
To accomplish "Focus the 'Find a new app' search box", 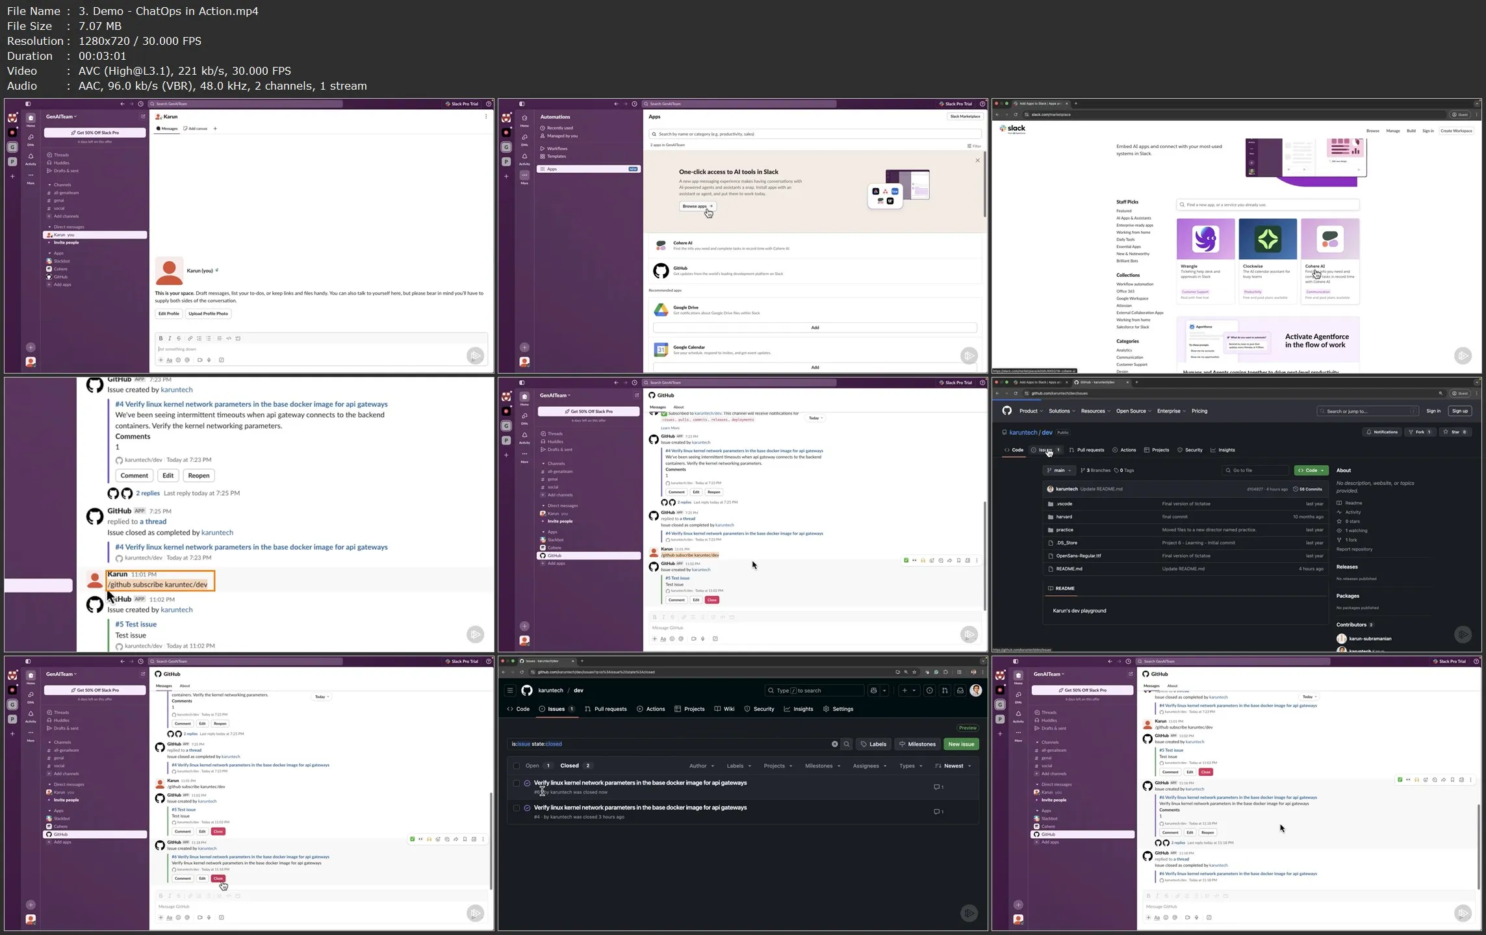I will coord(1268,205).
